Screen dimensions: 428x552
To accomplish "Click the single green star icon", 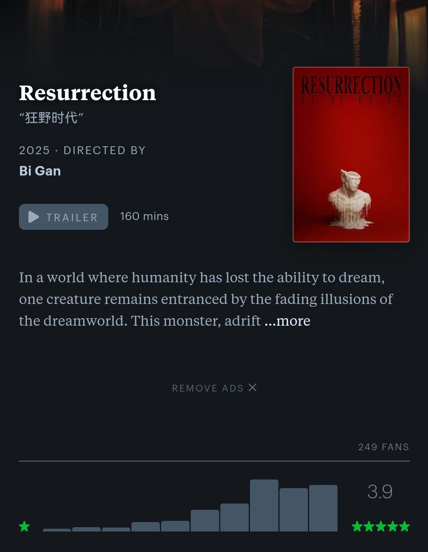I will coord(24,526).
